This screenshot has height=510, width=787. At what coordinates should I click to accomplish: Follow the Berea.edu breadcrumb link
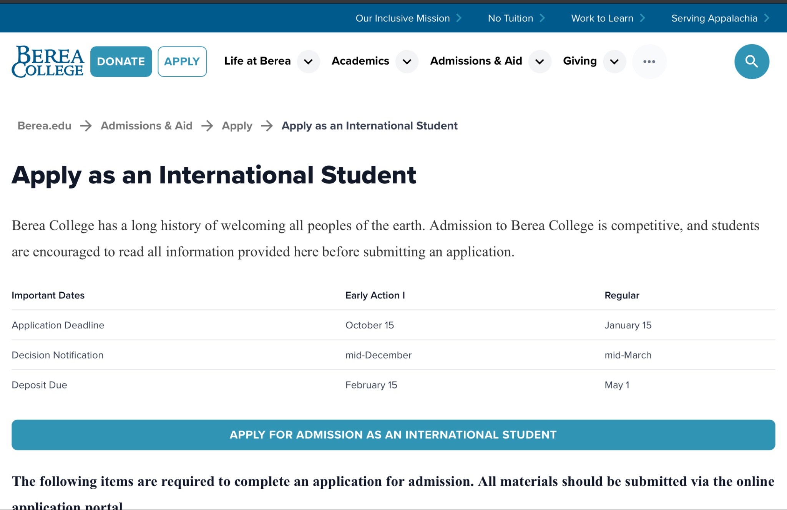pos(45,126)
